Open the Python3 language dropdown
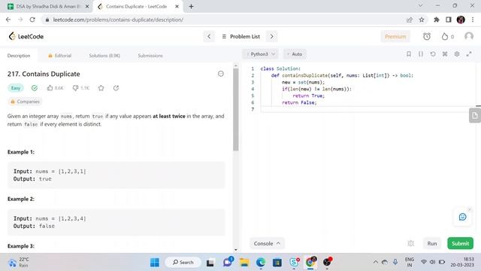Viewport: 481px width, 271px height. [261, 54]
